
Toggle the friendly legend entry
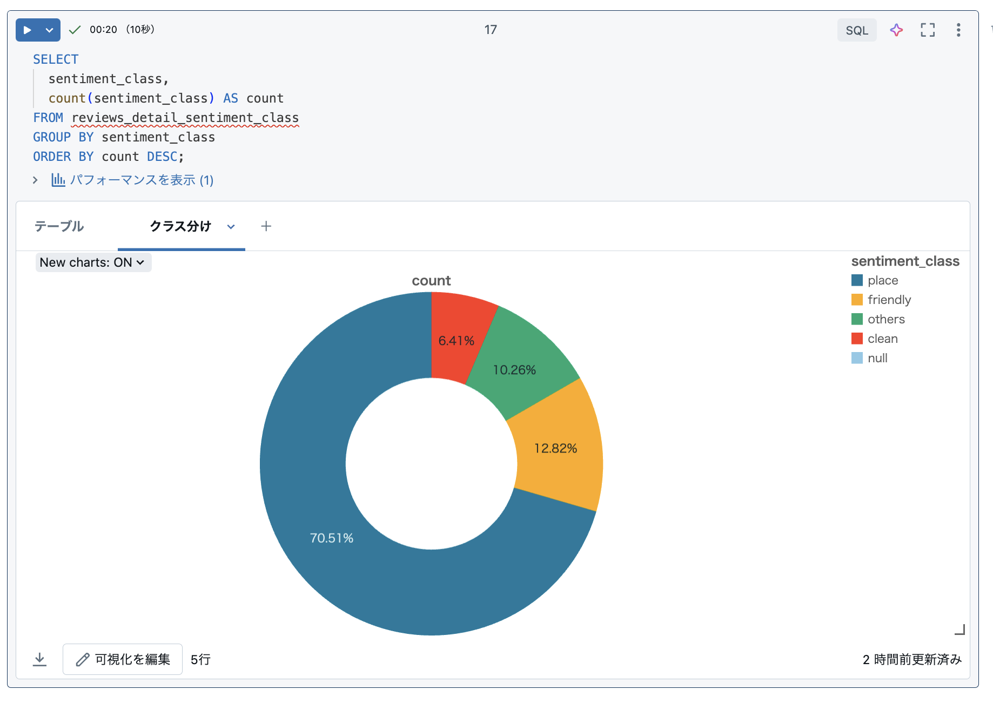[881, 300]
